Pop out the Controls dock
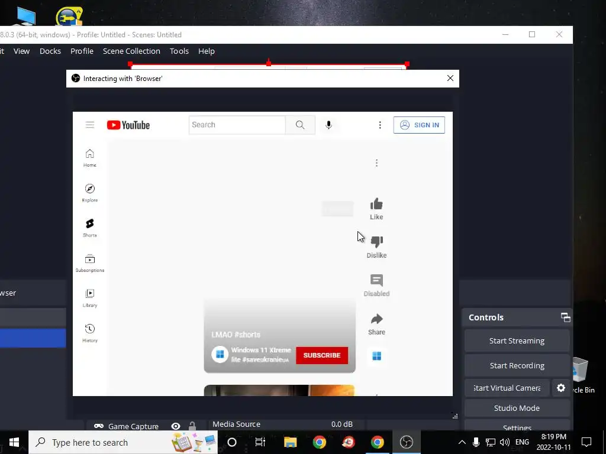 565,317
